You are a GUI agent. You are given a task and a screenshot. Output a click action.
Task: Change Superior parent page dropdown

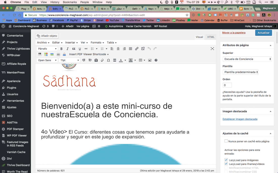[247, 59]
